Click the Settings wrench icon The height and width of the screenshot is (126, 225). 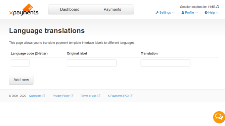coord(157,13)
